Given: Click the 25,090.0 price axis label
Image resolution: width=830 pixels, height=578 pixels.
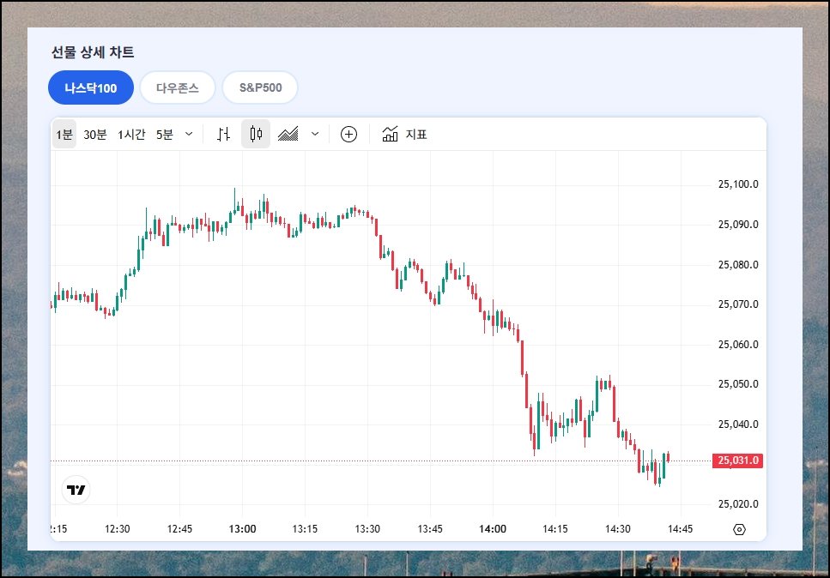Looking at the screenshot, I should coord(738,225).
